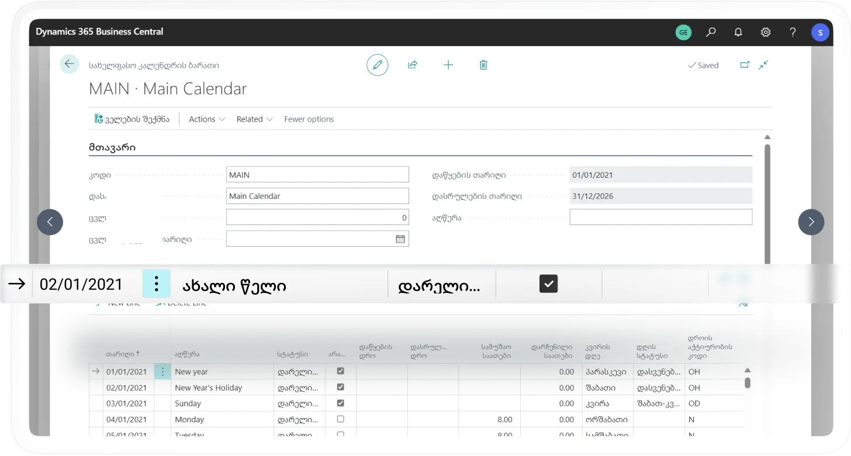
Task: Click the Fewer options menu item
Action: tap(309, 119)
